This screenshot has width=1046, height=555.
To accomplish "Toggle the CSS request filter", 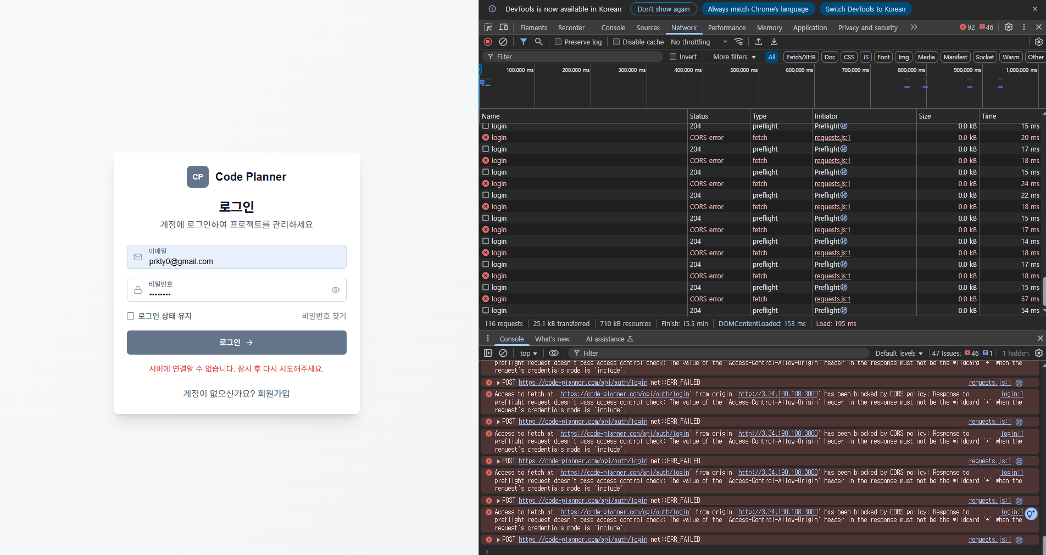I will 849,57.
